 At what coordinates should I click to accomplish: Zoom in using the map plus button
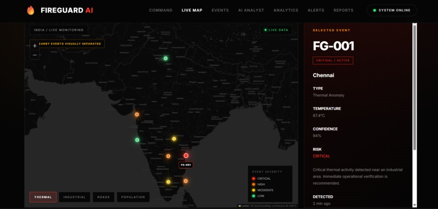click(35, 45)
